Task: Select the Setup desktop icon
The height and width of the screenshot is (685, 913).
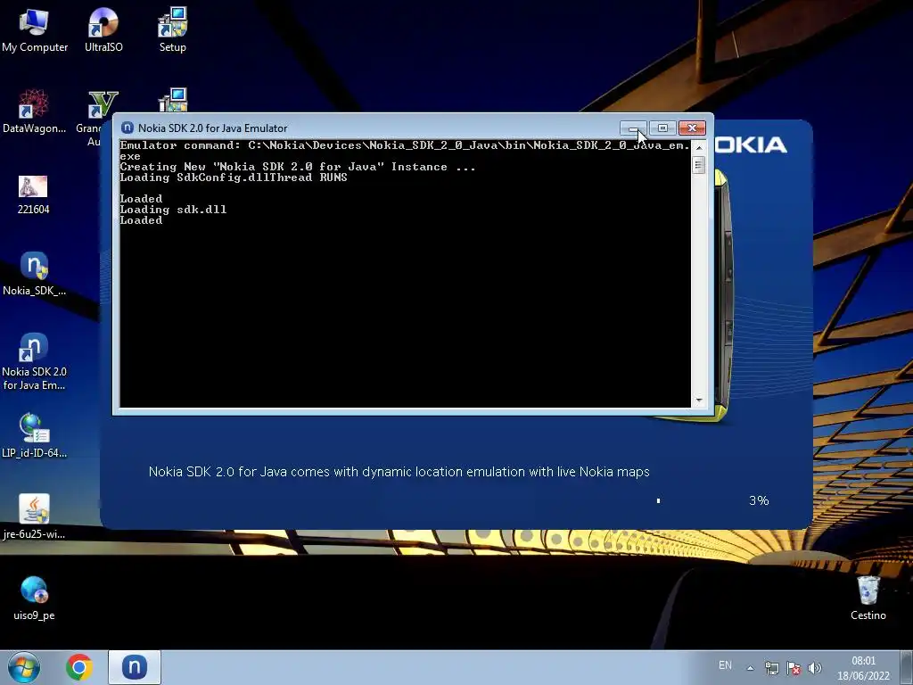Action: (173, 31)
